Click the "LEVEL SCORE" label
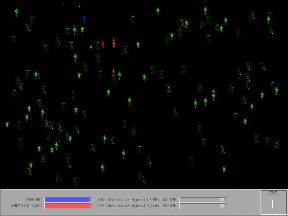Viewport: 288px width, 216px height. [x=162, y=200]
